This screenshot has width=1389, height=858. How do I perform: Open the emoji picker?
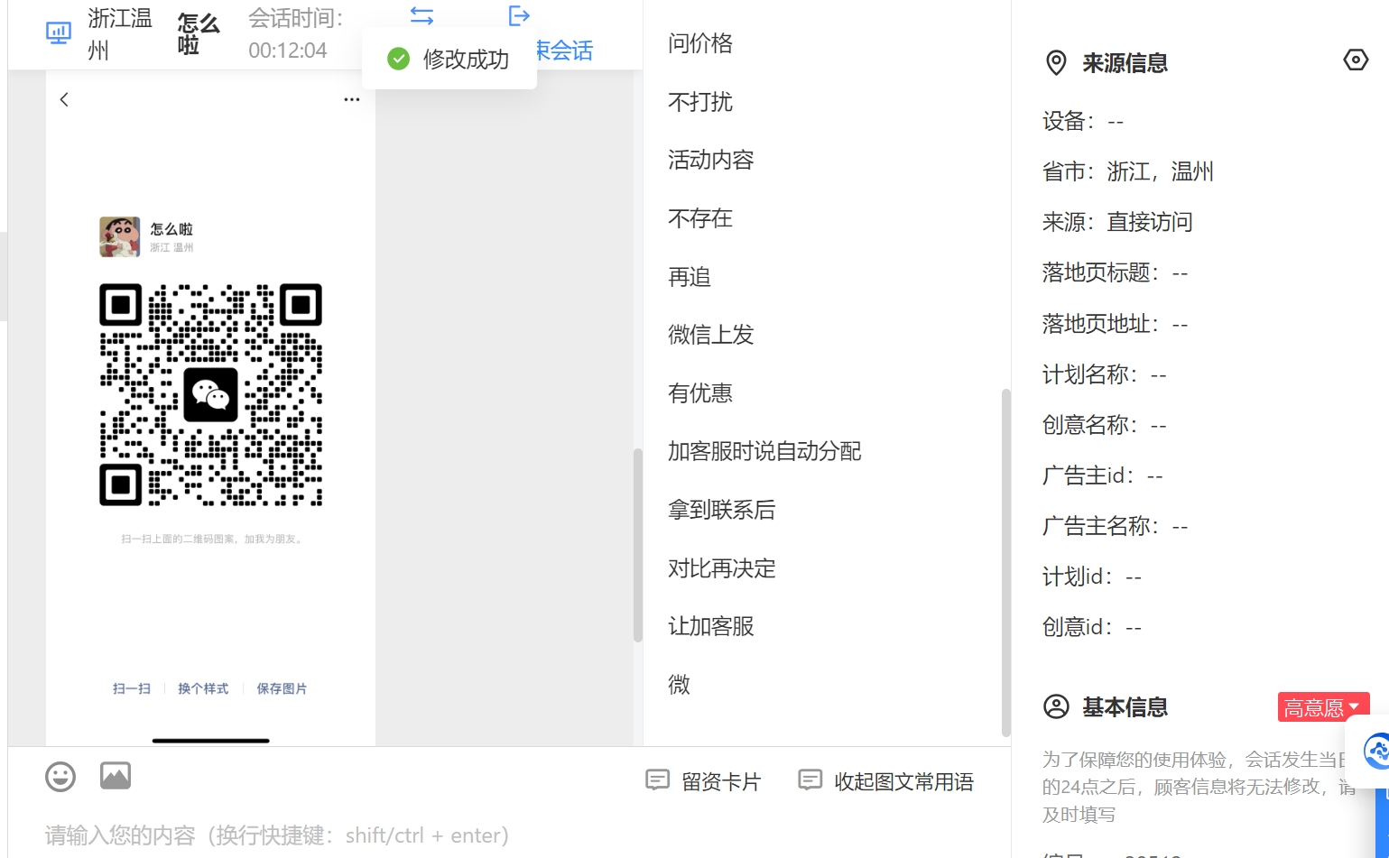pyautogui.click(x=60, y=776)
